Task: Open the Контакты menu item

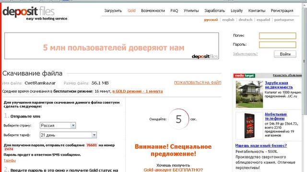Action: pyautogui.click(x=257, y=11)
